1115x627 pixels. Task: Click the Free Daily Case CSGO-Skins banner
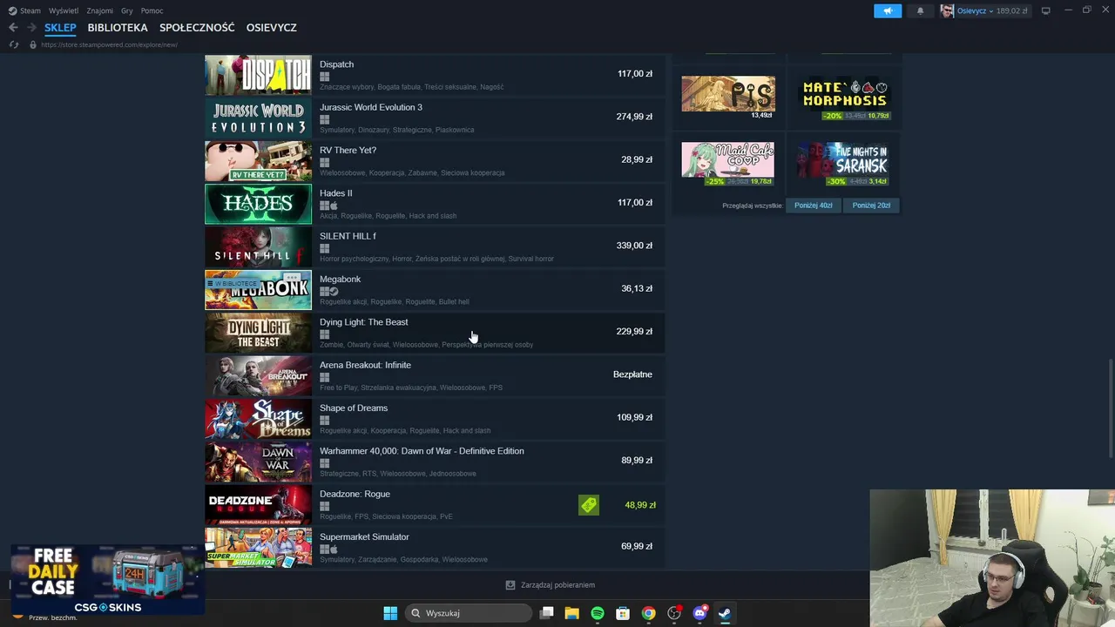106,580
